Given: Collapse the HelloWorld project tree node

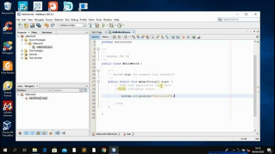Looking at the screenshot, I should coord(18,36).
